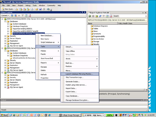The image size is (156, 117).
Task: Choose Start PowerShell in context menu
Action: [48, 58]
